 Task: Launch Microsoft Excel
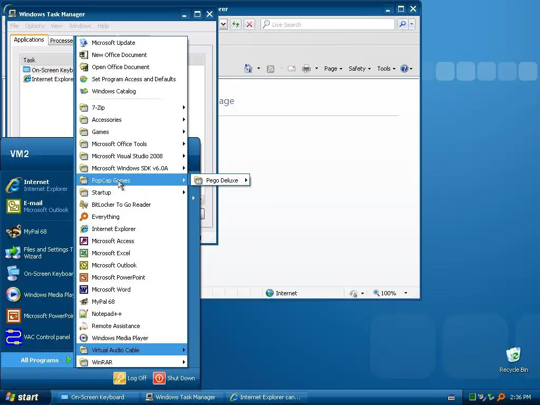(x=131, y=253)
